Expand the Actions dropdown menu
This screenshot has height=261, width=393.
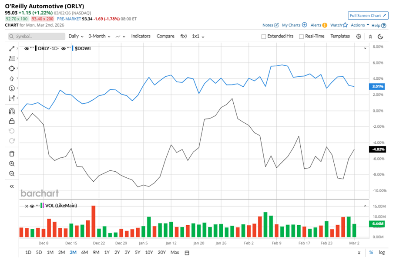point(360,25)
